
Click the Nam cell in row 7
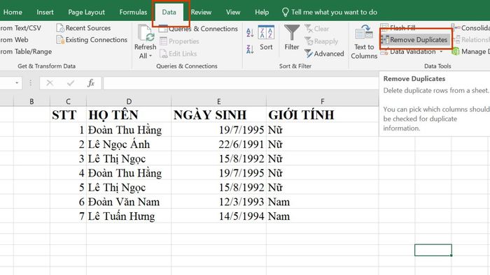(x=322, y=216)
